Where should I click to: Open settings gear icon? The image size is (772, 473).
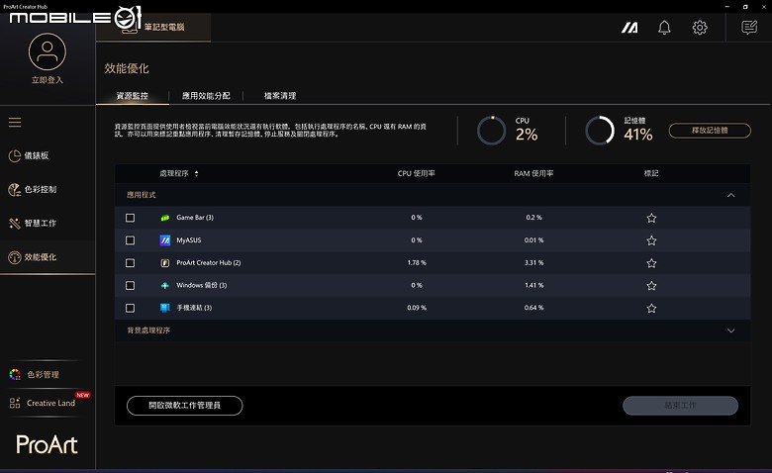[x=700, y=28]
